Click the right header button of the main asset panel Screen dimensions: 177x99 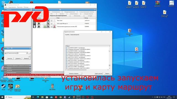[95, 10]
